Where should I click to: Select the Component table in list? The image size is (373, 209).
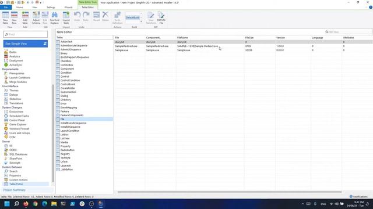tap(67, 69)
